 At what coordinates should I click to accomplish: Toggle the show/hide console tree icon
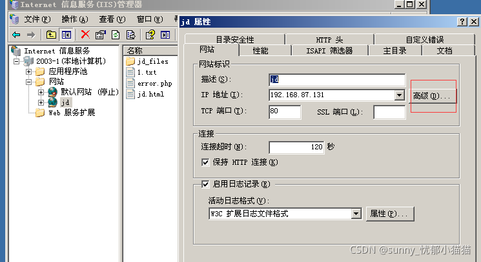click(66, 35)
